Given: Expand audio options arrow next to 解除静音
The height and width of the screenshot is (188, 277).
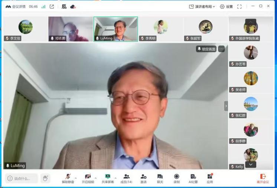Looking at the screenshot, I should pos(76,178).
